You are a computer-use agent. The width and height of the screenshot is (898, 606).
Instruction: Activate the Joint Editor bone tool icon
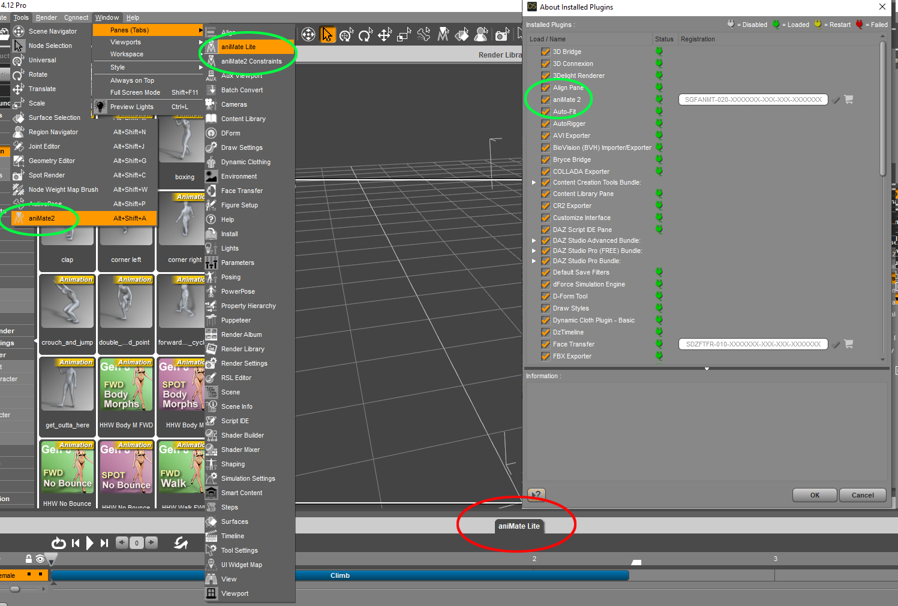click(x=424, y=35)
